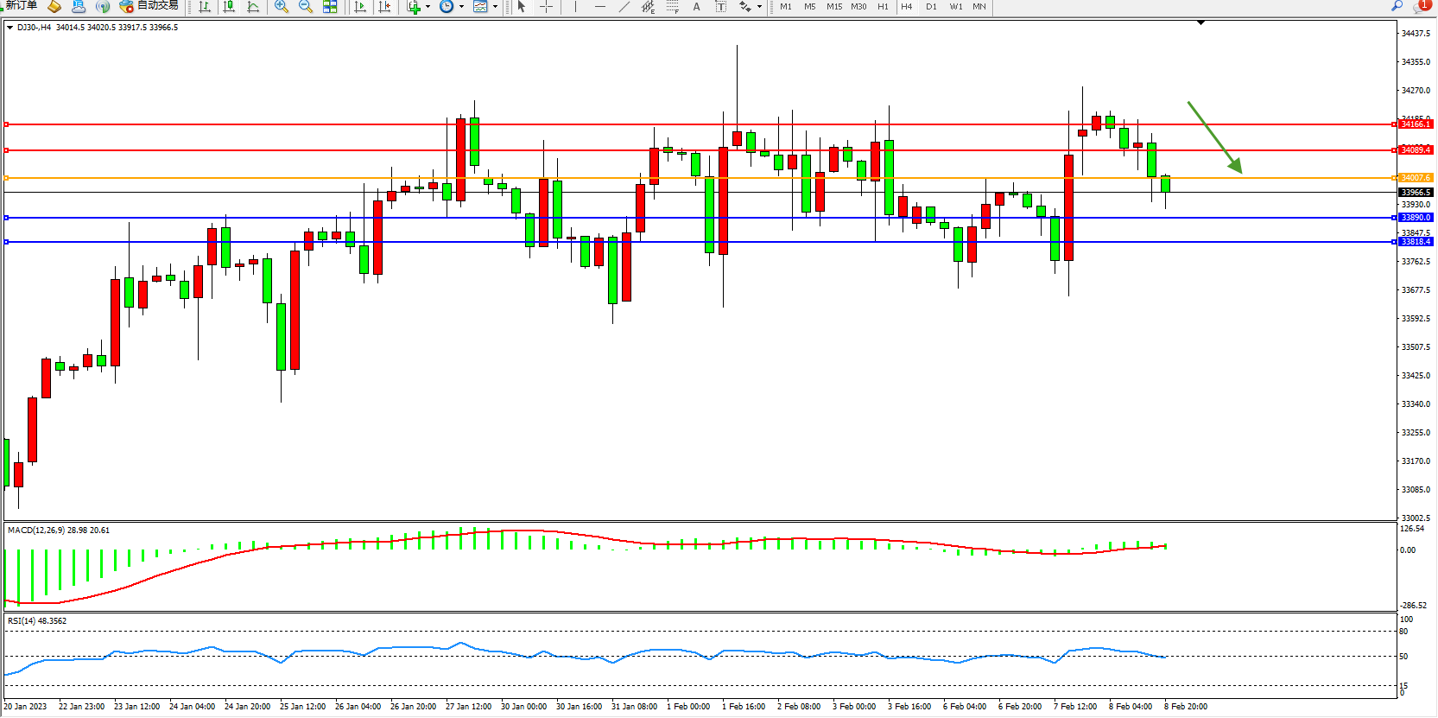Viewport: 1438px width, 718px height.
Task: Click the zoom out magnifier icon
Action: 306,7
